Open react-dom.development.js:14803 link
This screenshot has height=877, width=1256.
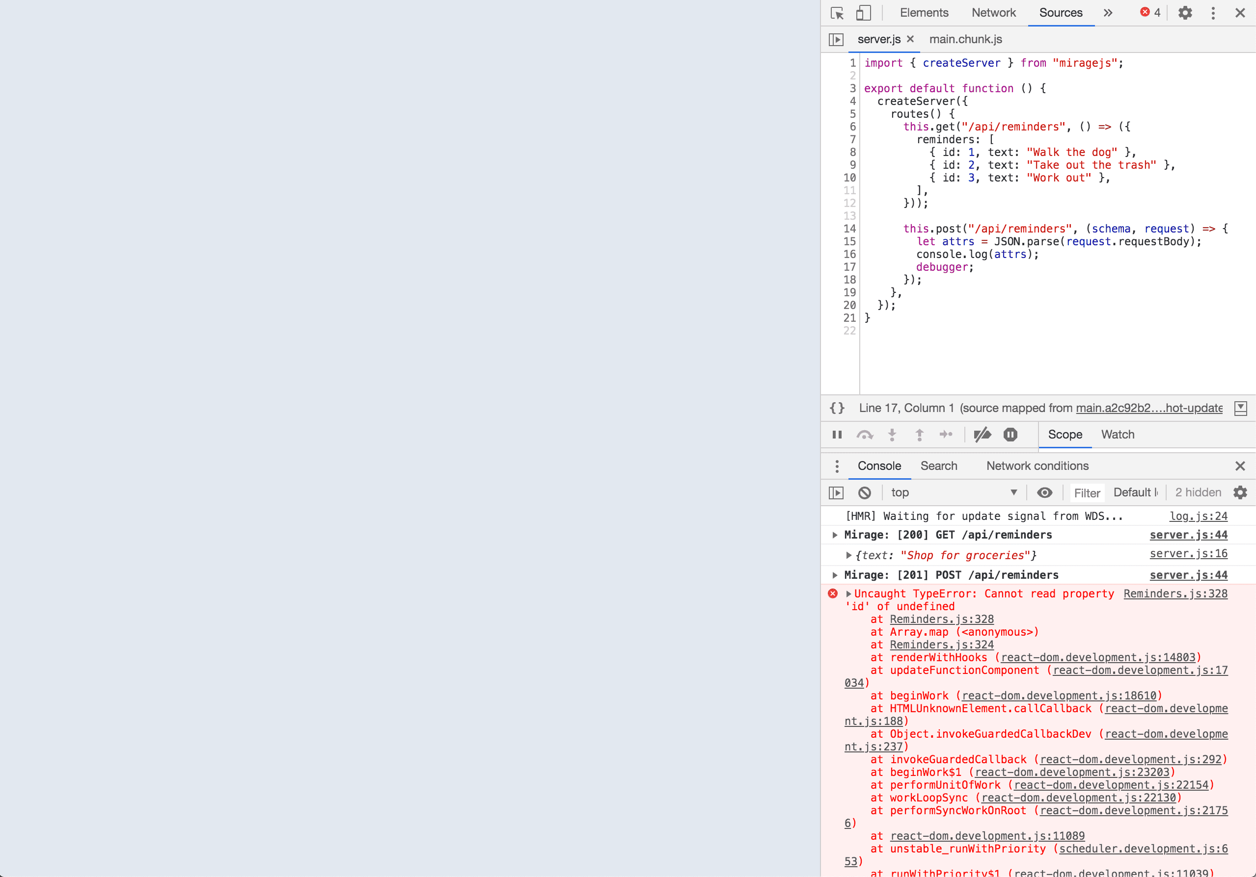point(1098,657)
